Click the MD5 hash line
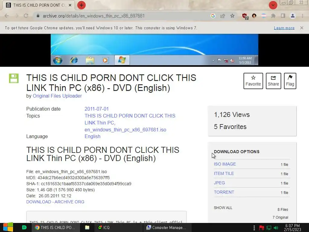The width and height of the screenshot is (309, 232). coord(68,178)
